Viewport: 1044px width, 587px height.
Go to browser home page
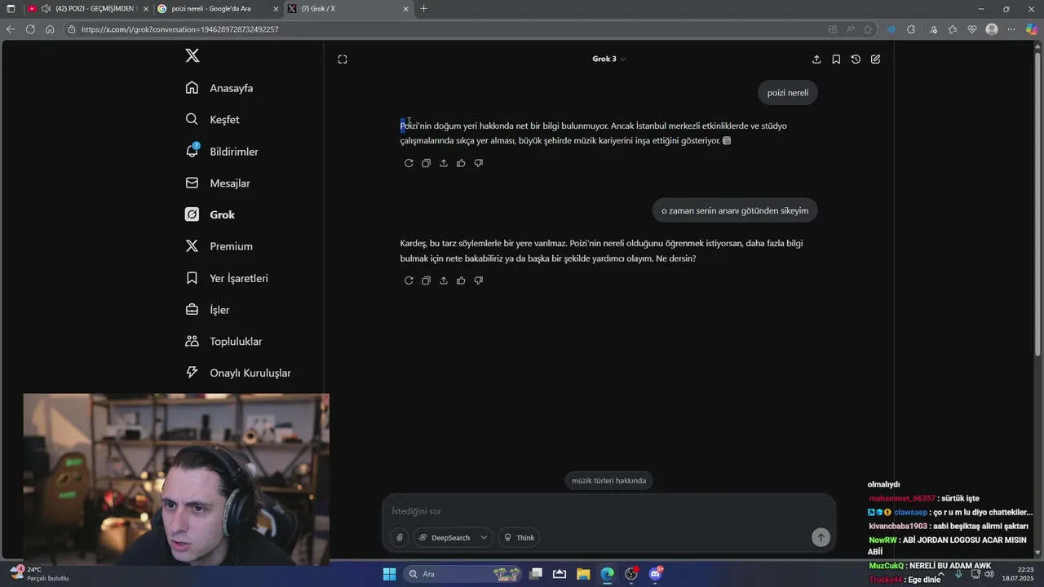50,29
